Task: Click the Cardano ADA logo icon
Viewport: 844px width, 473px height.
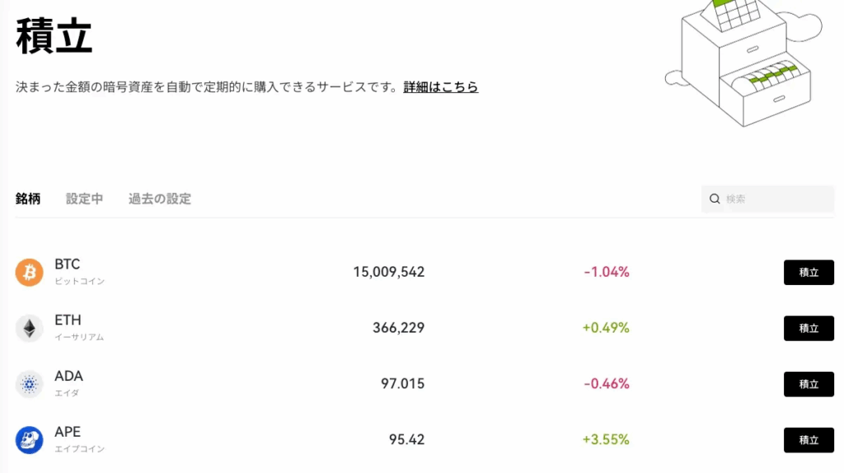Action: pos(29,384)
